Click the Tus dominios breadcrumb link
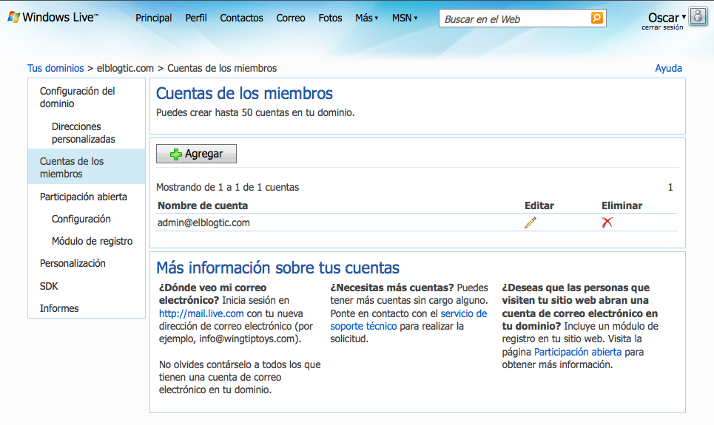714x425 pixels. click(55, 68)
